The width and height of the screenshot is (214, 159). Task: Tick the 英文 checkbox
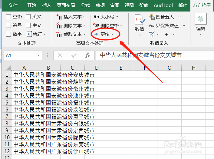(x=28, y=17)
